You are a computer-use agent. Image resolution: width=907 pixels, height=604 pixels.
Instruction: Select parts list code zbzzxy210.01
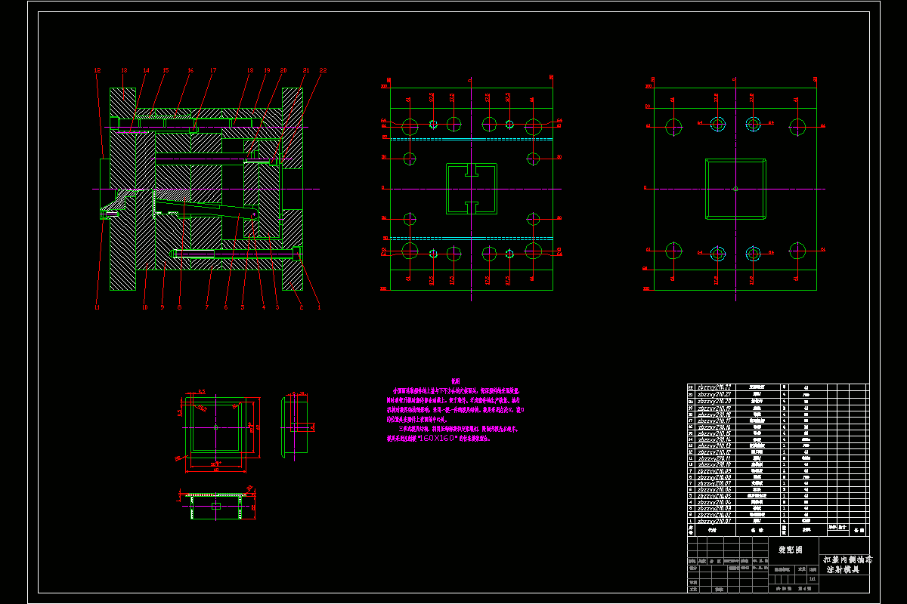point(714,521)
